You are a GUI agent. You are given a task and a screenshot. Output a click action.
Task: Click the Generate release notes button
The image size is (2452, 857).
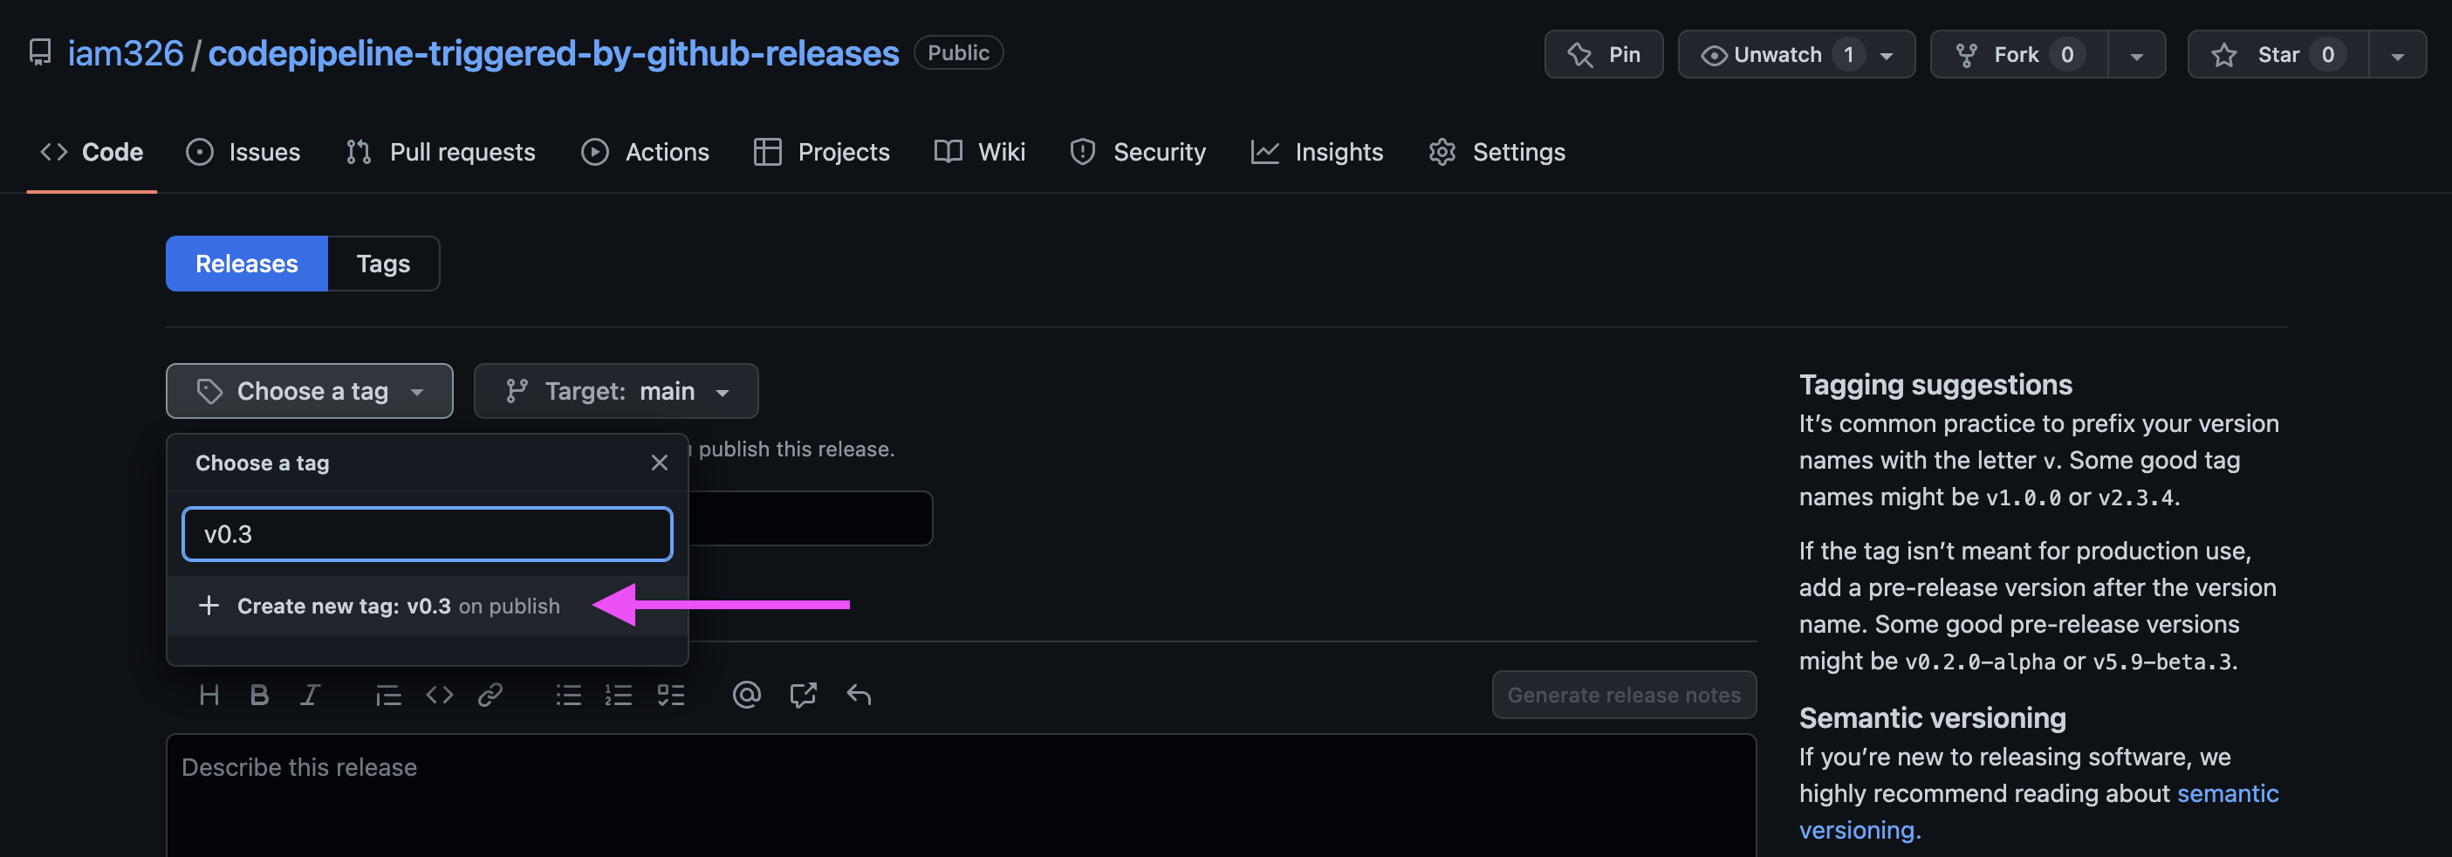click(1624, 694)
